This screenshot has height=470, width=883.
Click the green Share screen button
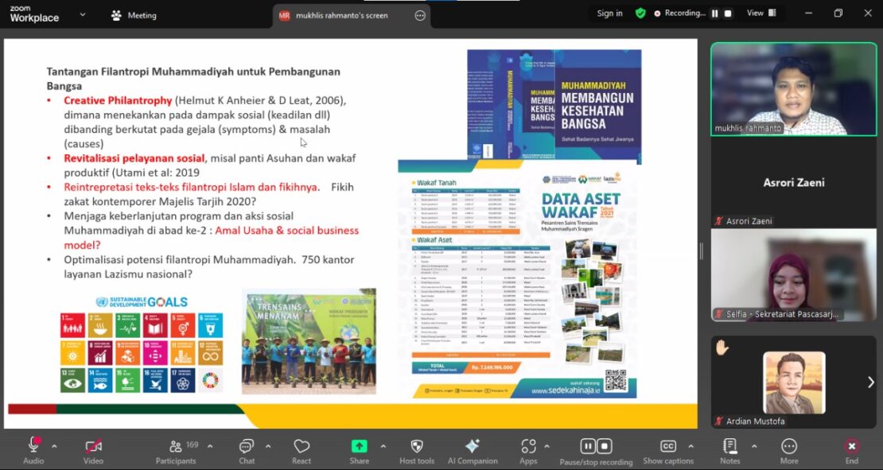click(359, 451)
